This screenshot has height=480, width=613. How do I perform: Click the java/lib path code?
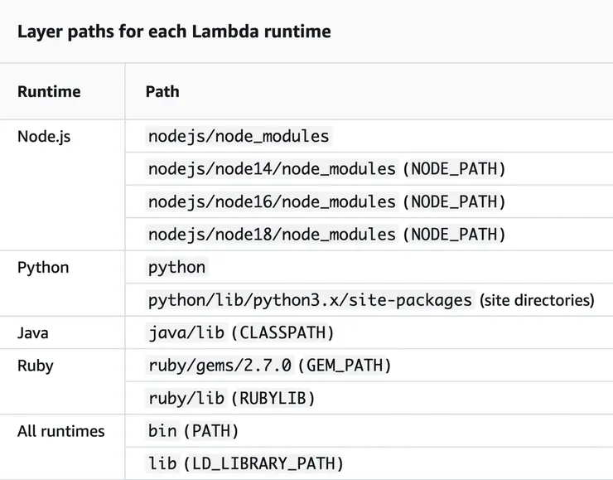point(186,333)
